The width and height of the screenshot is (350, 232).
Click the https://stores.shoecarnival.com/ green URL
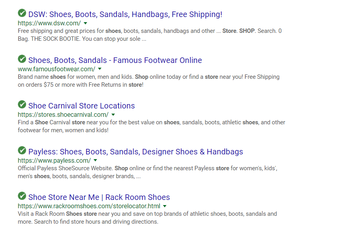pos(63,115)
